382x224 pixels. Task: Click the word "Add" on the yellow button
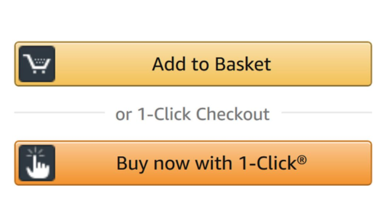pyautogui.click(x=167, y=64)
